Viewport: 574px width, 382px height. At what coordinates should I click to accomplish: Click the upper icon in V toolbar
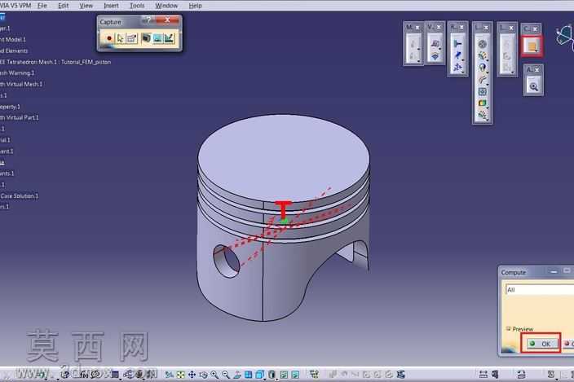(435, 44)
